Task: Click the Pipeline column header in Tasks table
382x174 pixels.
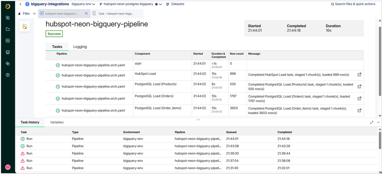Action: [62, 54]
